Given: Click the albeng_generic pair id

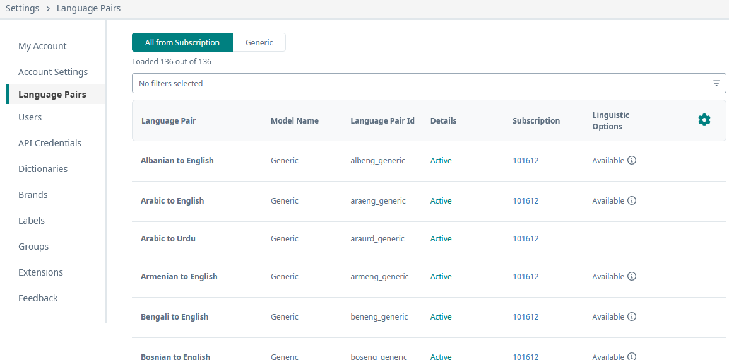Looking at the screenshot, I should pos(377,160).
